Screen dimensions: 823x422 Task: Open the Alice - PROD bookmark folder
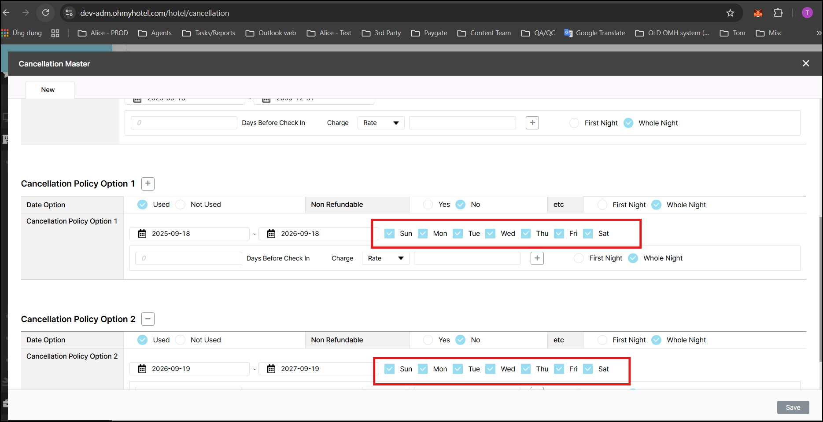pos(103,33)
